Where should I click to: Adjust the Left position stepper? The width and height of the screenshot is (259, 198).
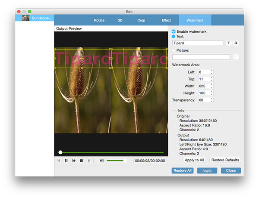point(211,72)
